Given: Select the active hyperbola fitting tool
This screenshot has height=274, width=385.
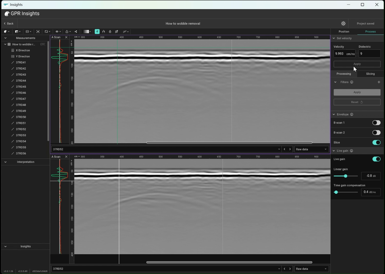Looking at the screenshot, I should tap(97, 31).
